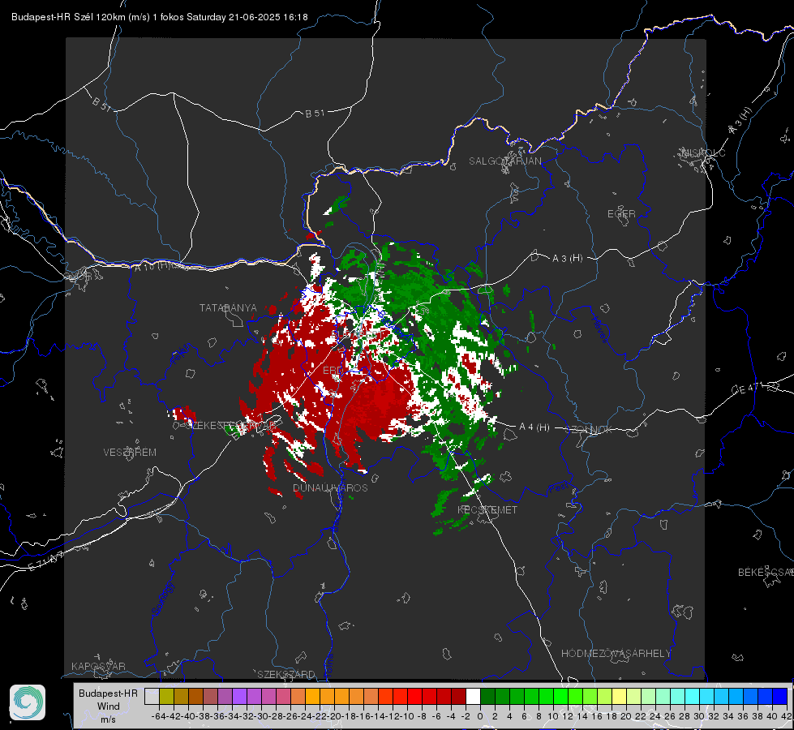This screenshot has width=794, height=730.
Task: Select the VESZPRÉM city label
Action: click(130, 452)
